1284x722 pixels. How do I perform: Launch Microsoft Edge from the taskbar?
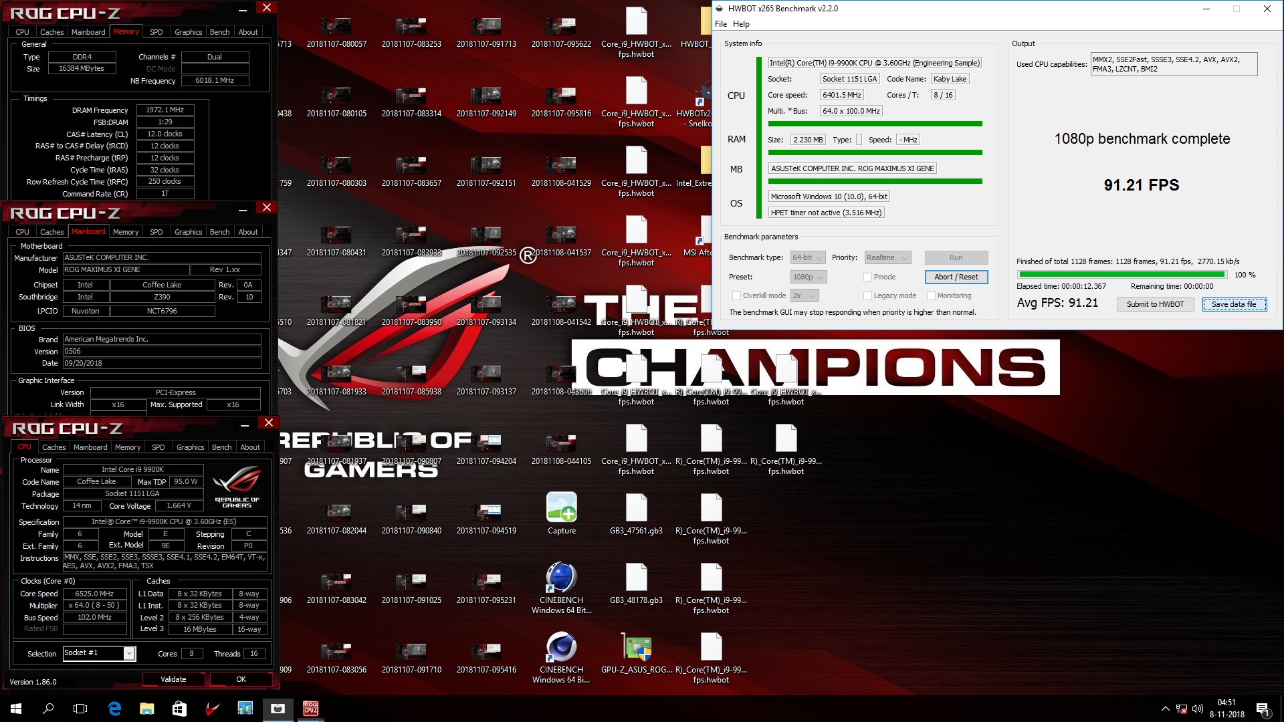tap(114, 709)
